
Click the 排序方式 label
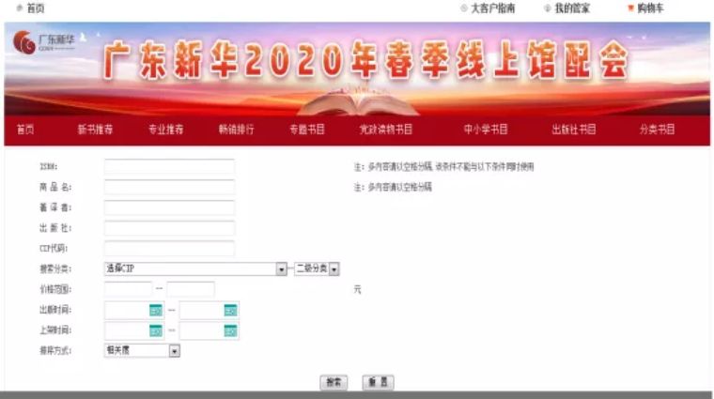tap(55, 351)
